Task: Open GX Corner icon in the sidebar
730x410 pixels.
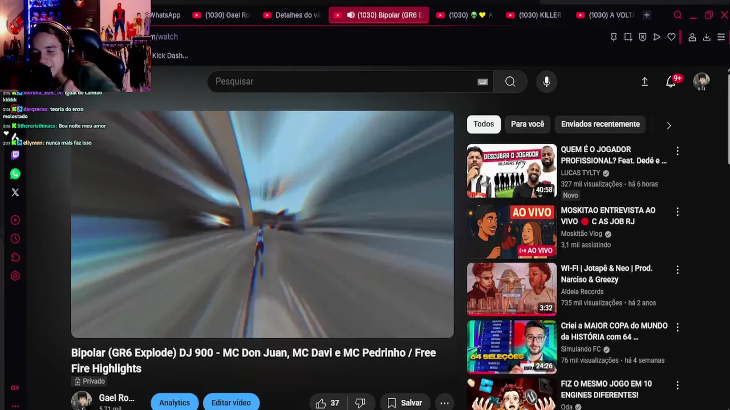Action: (x=15, y=388)
